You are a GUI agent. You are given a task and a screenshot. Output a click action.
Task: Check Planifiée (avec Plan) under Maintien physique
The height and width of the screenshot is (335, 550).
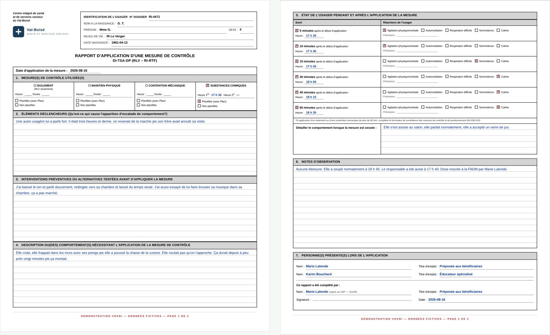pos(78,101)
